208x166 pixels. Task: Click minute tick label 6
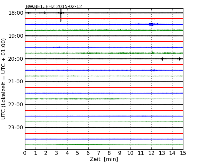tap(88, 153)
